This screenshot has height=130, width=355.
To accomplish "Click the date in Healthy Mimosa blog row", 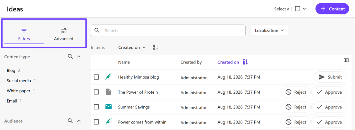I will pyautogui.click(x=239, y=77).
